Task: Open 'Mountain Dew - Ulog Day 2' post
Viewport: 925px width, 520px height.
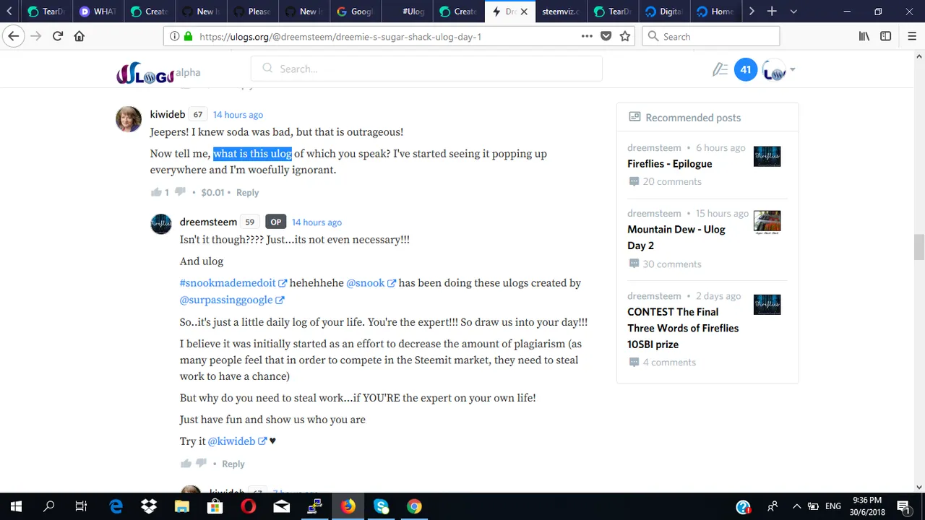Action: pyautogui.click(x=676, y=238)
